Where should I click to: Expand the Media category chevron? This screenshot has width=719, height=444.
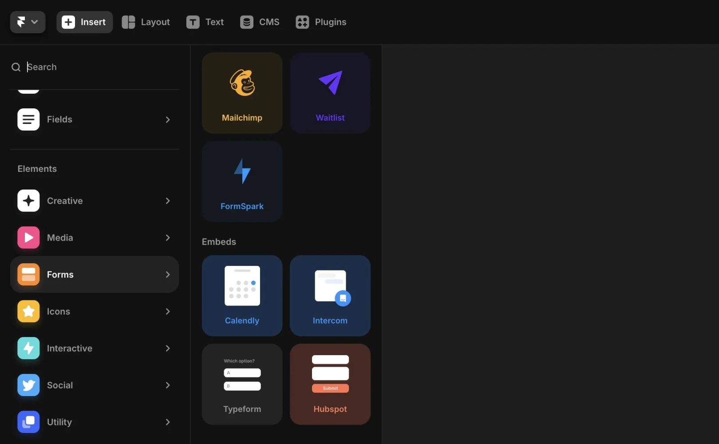pos(168,238)
